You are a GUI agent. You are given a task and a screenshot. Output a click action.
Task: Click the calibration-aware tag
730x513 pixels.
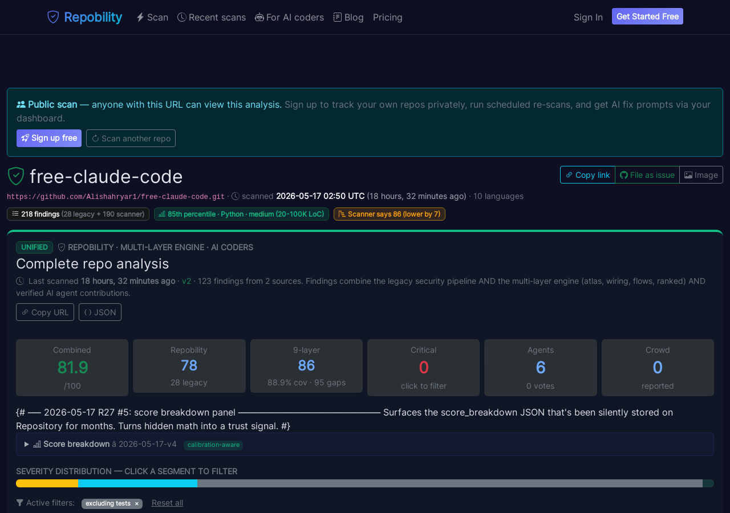pos(213,445)
